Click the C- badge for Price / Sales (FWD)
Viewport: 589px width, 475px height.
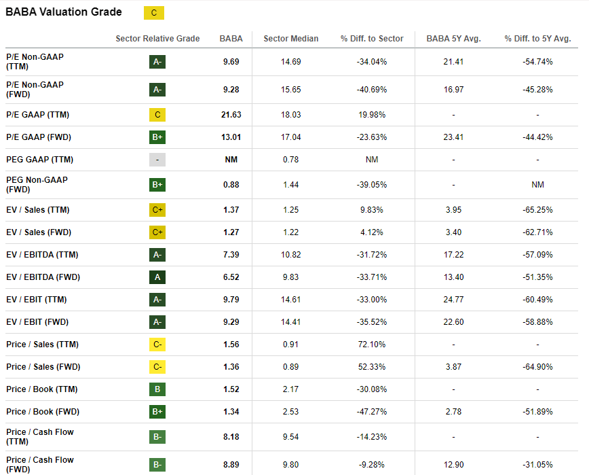(157, 367)
